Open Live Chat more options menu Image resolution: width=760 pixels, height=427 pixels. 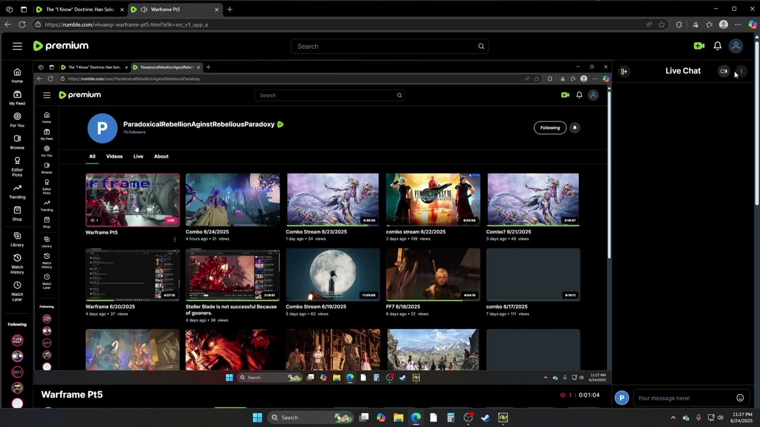tap(741, 71)
